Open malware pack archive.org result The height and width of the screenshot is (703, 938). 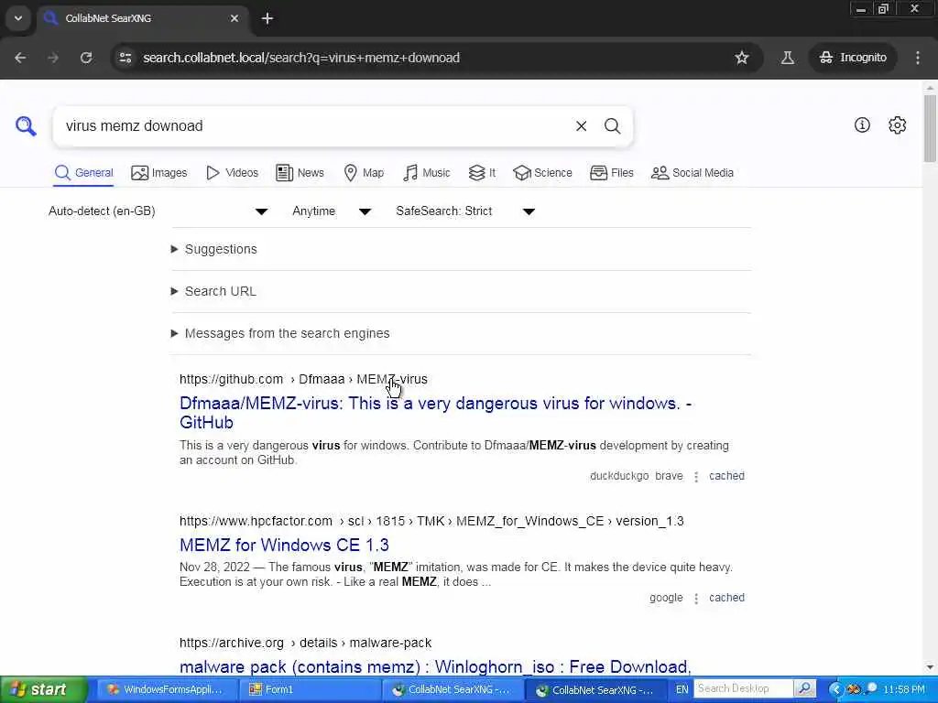point(435,666)
